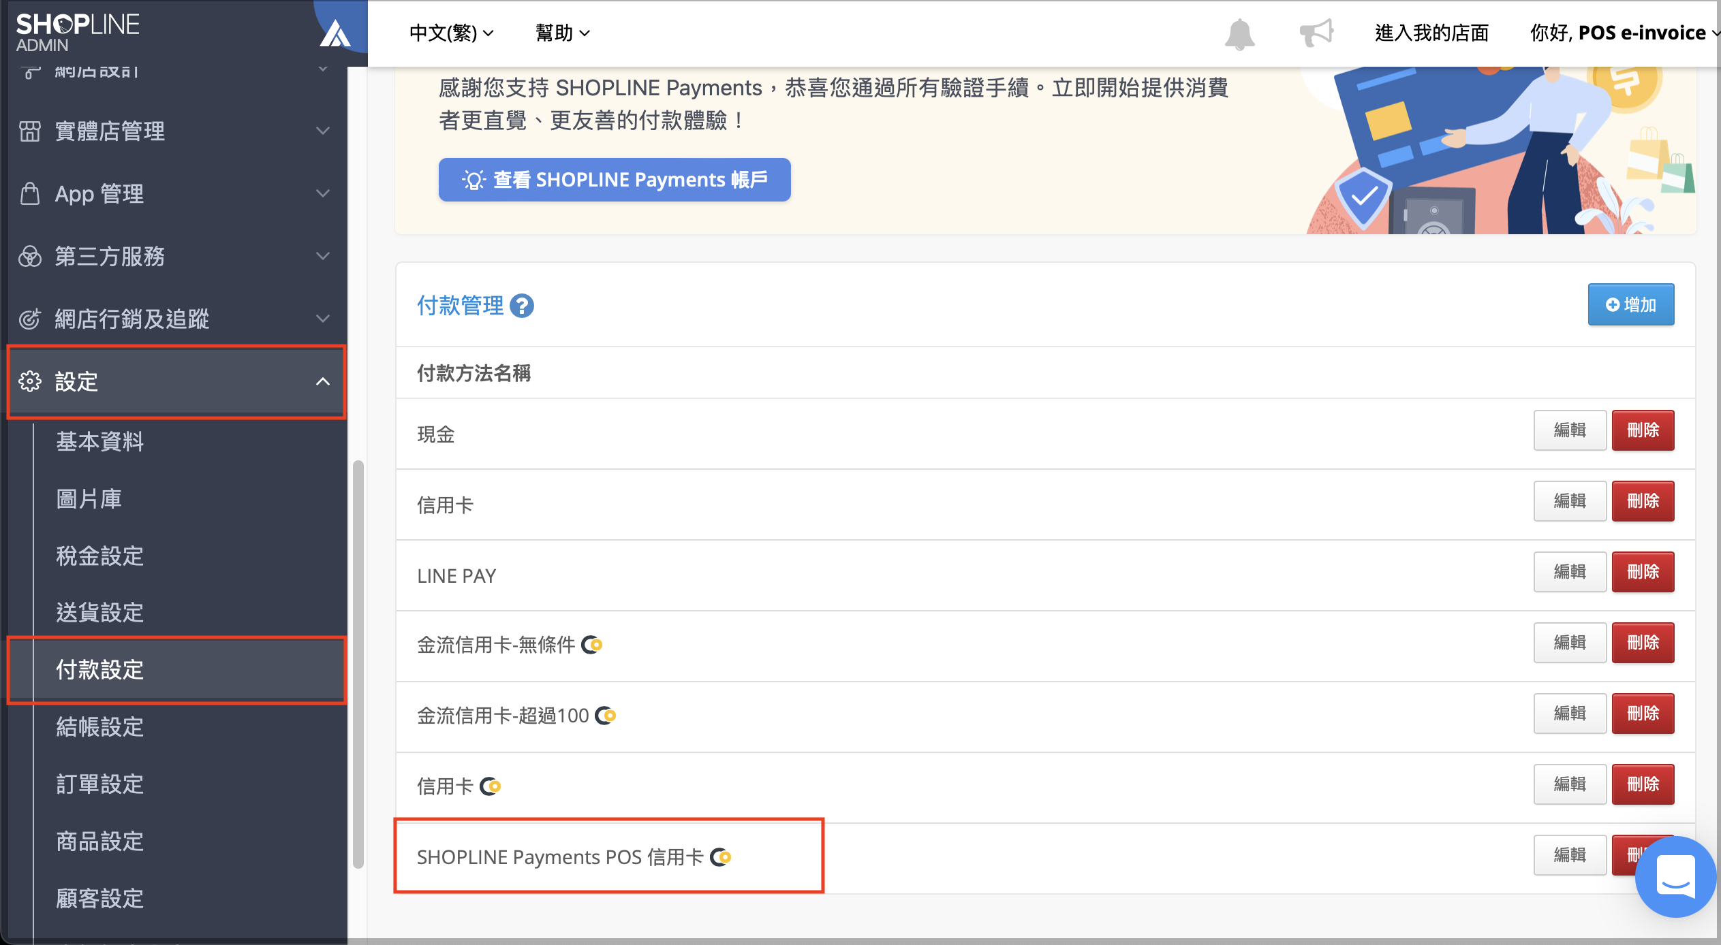Viewport: 1721px width, 945px height.
Task: Click the 付款方法名稱 column header
Action: click(x=474, y=373)
